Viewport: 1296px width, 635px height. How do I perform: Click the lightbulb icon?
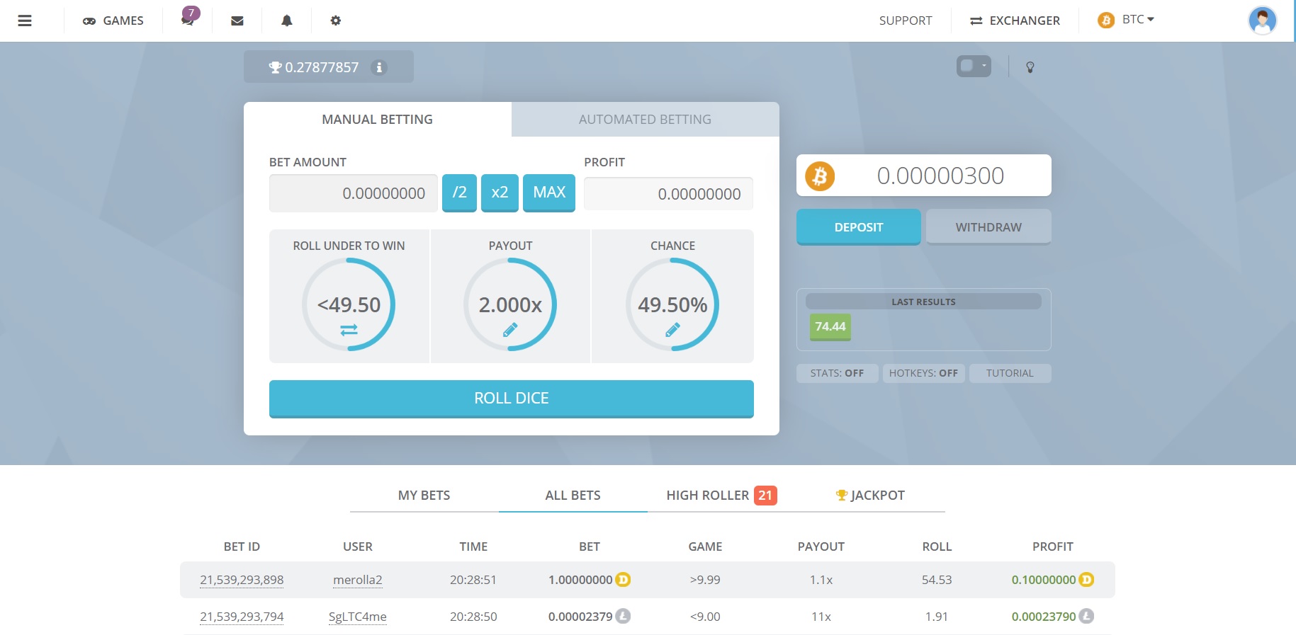click(1030, 67)
